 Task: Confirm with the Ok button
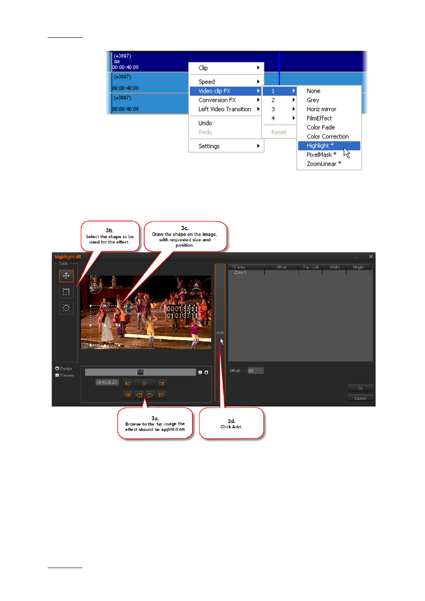(360, 388)
